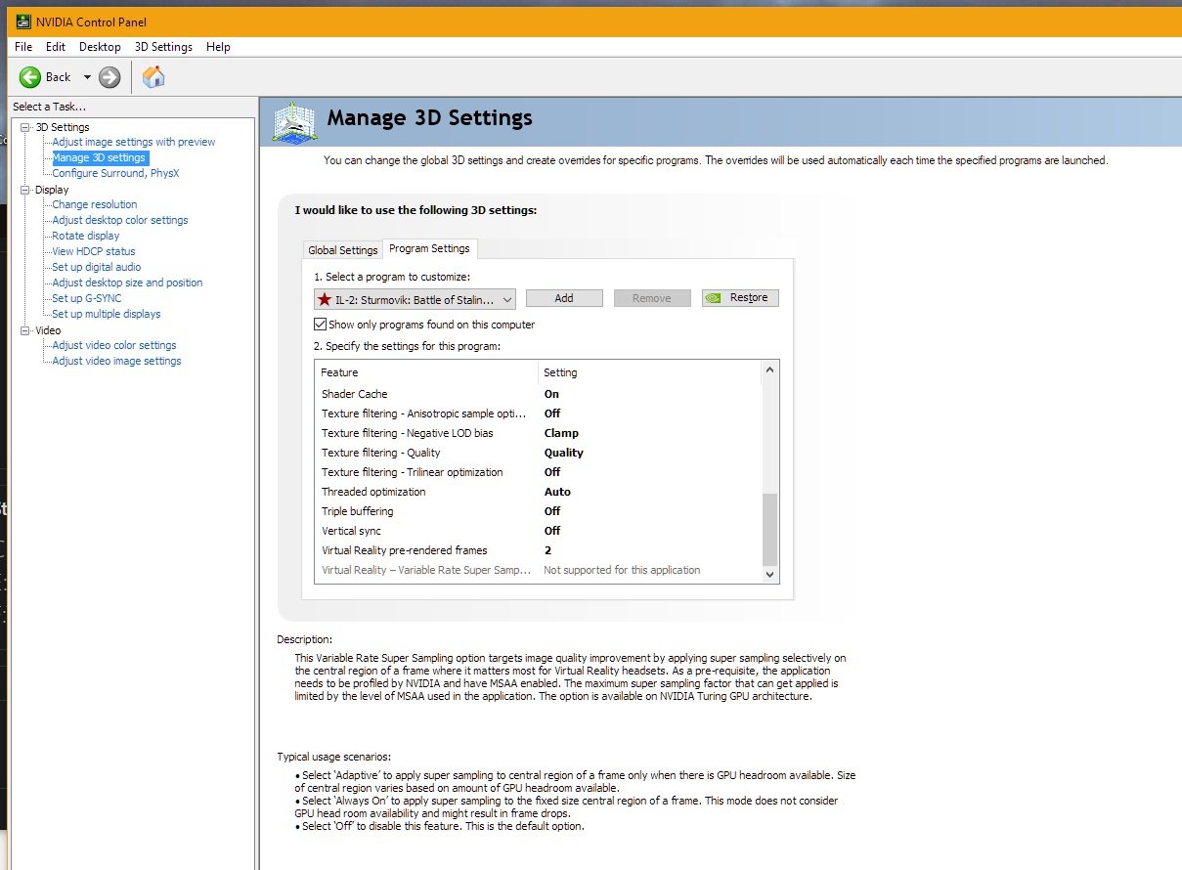The width and height of the screenshot is (1182, 870).
Task: Open the Edit menu
Action: (x=56, y=47)
